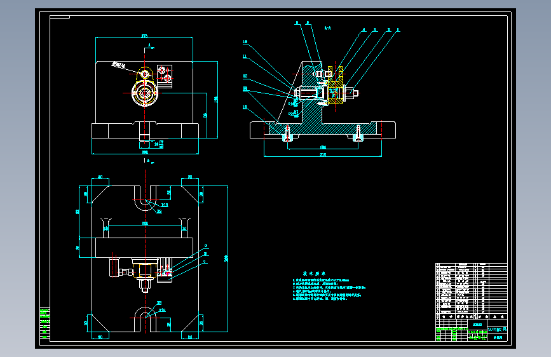Viewport: 551px width, 357px height.
Task: Select the vertical dimension right of plan view
Action: 226,259
